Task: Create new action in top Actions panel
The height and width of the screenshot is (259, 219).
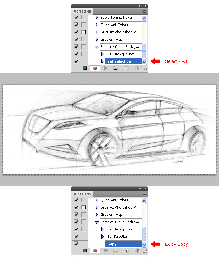Action: (x=127, y=68)
